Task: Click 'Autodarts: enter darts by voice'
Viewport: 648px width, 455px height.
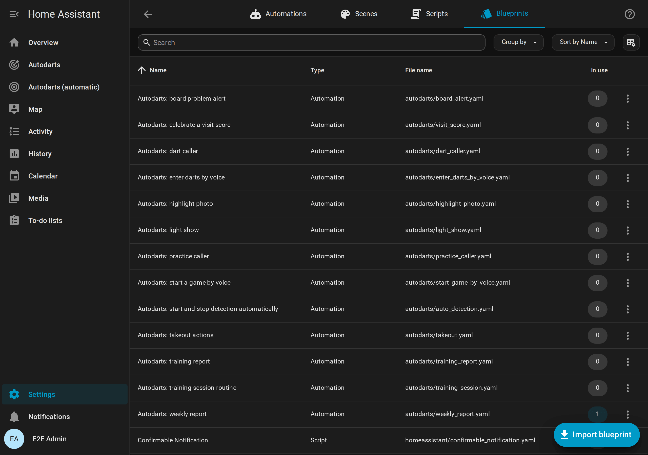Action: (x=181, y=177)
